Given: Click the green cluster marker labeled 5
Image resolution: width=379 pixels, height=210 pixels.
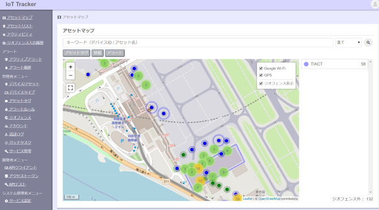Looking at the screenshot, I should (x=223, y=172).
